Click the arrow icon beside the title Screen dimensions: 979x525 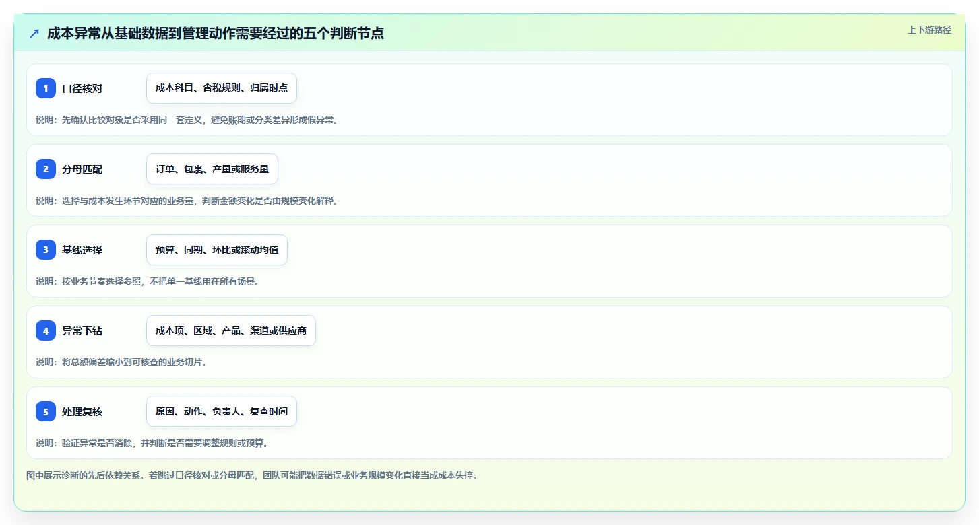tap(34, 33)
